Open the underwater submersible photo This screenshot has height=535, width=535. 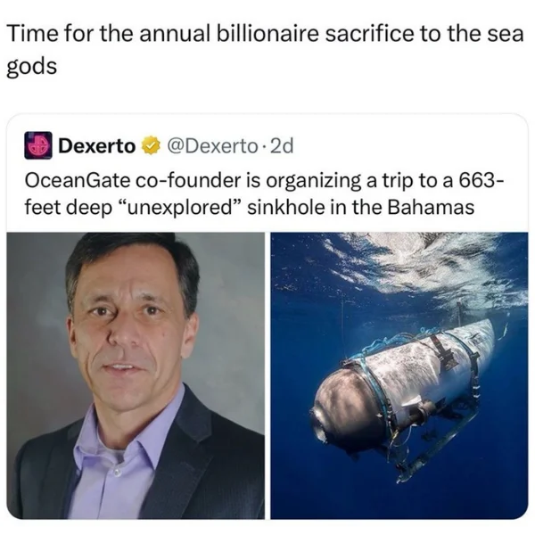click(x=399, y=375)
